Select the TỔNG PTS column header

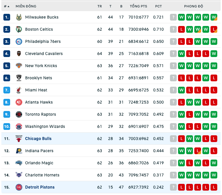pyautogui.click(x=139, y=6)
